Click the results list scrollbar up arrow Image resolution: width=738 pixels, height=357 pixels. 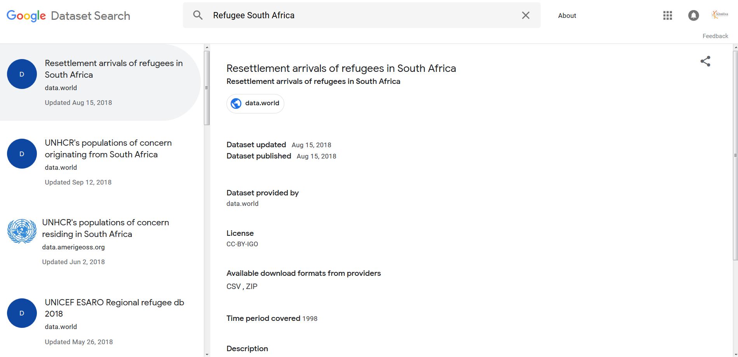pyautogui.click(x=207, y=47)
